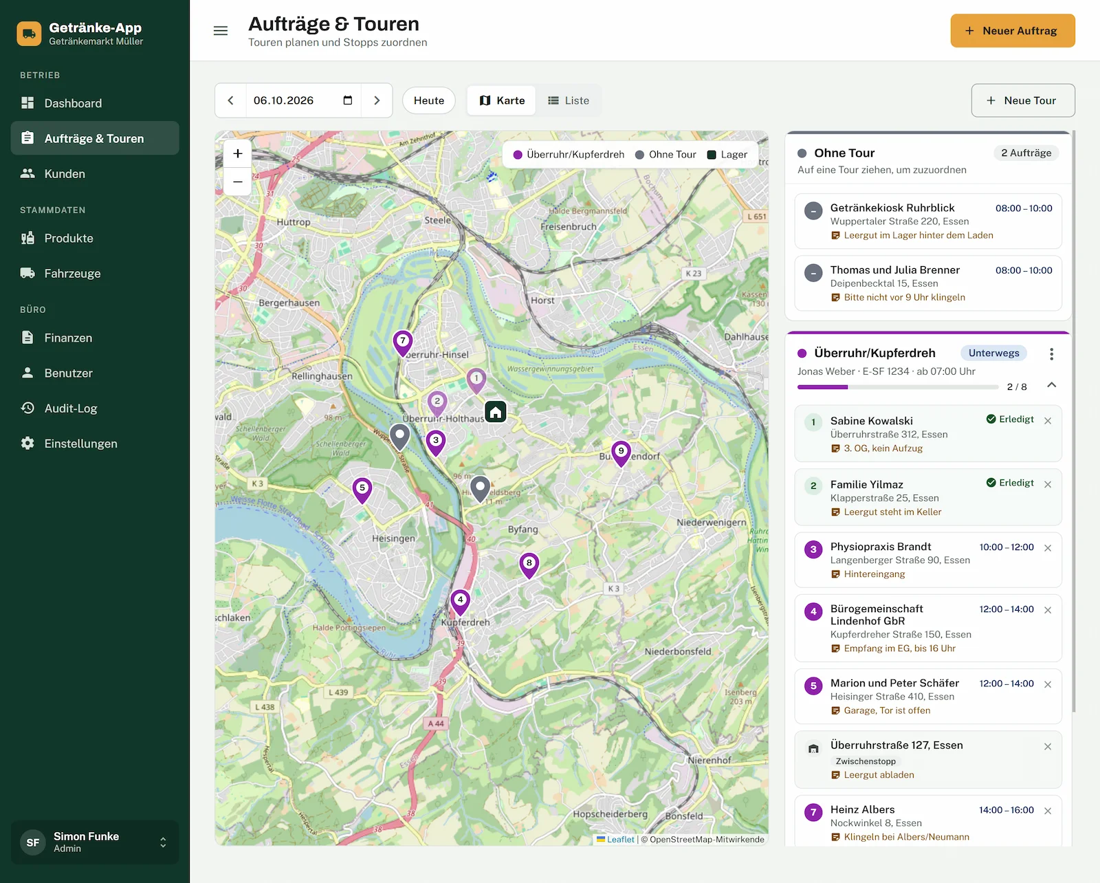Collapse the Überruhr/Kupferdreh tour stops
The width and height of the screenshot is (1100, 883).
[x=1051, y=385]
